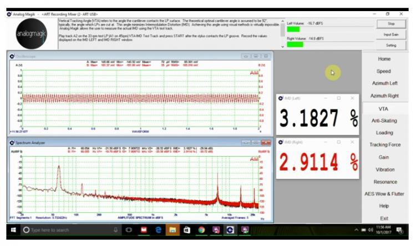This screenshot has height=246, width=416.
Task: Open Microsoft Store from taskbar
Action: point(187,230)
